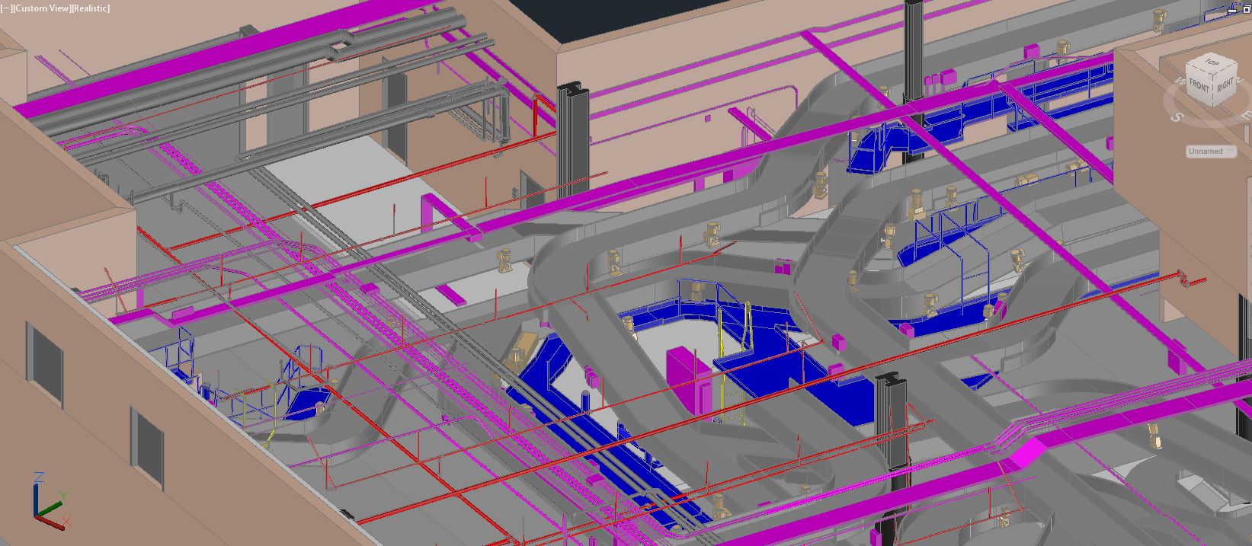
Task: Click the FRONT face of the ViewCube
Action: pyautogui.click(x=1199, y=87)
